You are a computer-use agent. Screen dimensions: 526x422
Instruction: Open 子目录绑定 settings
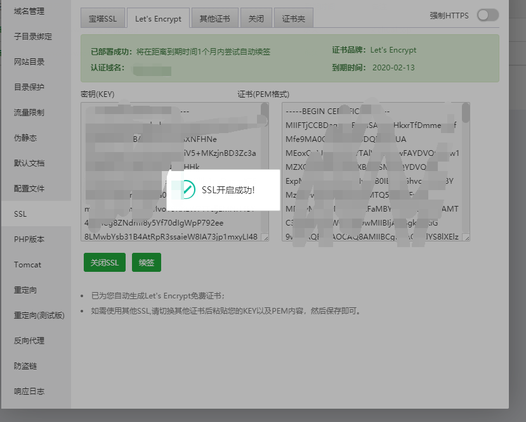click(x=33, y=37)
